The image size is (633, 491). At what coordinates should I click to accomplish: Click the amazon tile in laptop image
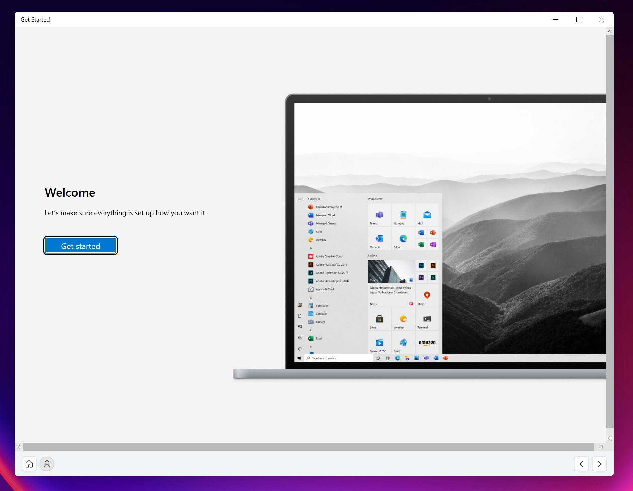427,343
